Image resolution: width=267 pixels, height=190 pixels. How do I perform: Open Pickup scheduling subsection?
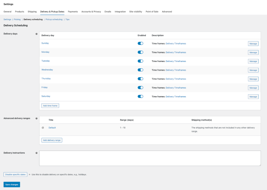(x=54, y=19)
